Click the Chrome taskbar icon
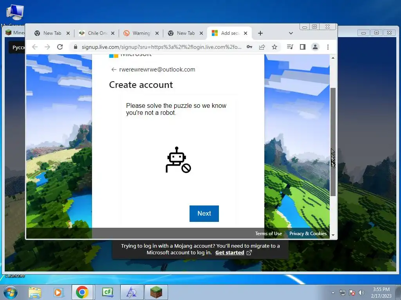Screen dimensions: 401x300 pos(82,292)
